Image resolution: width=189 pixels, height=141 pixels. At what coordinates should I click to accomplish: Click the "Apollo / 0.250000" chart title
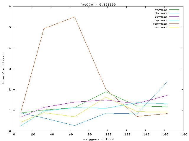pos(94,5)
